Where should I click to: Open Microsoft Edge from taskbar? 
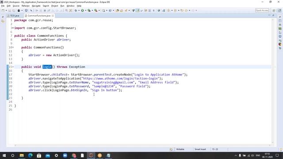31,155
